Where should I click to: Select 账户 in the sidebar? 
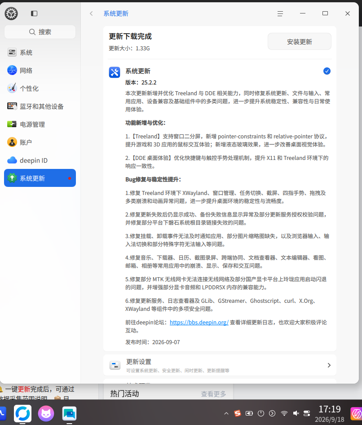(40, 142)
